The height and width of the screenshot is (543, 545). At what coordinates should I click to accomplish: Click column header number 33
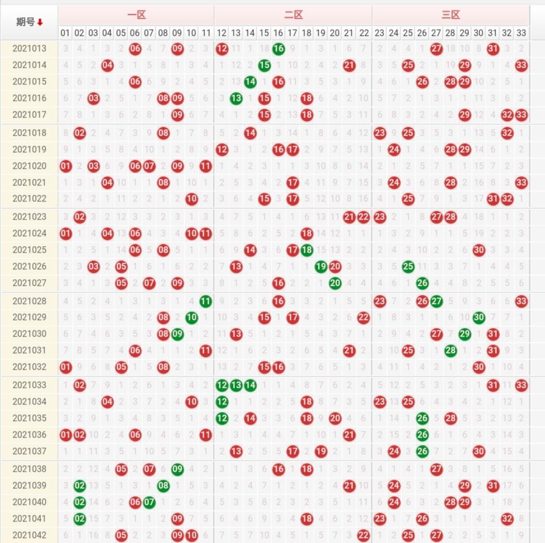521,33
